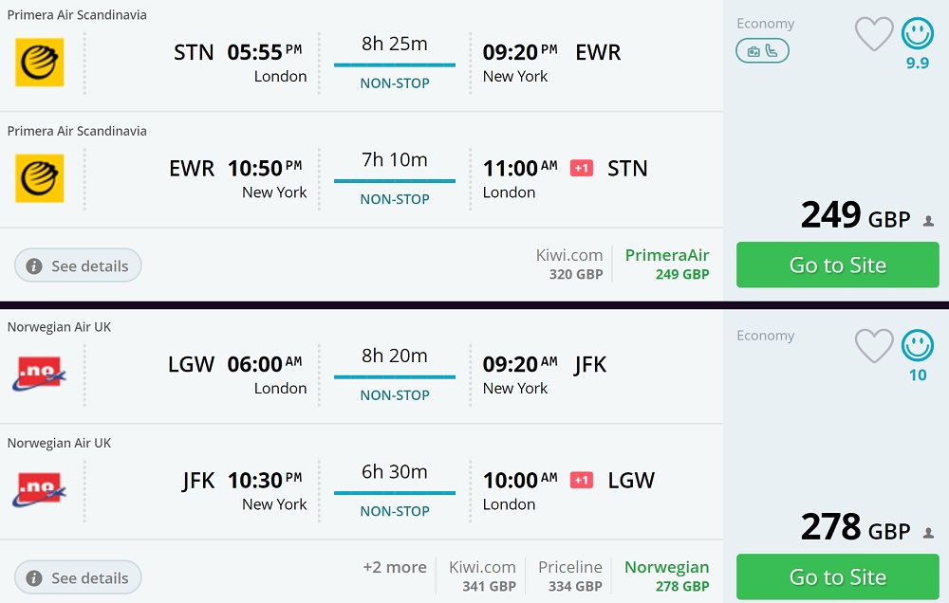Image resolution: width=949 pixels, height=603 pixels.
Task: Click the smiley rating icon scored 10
Action: click(918, 346)
